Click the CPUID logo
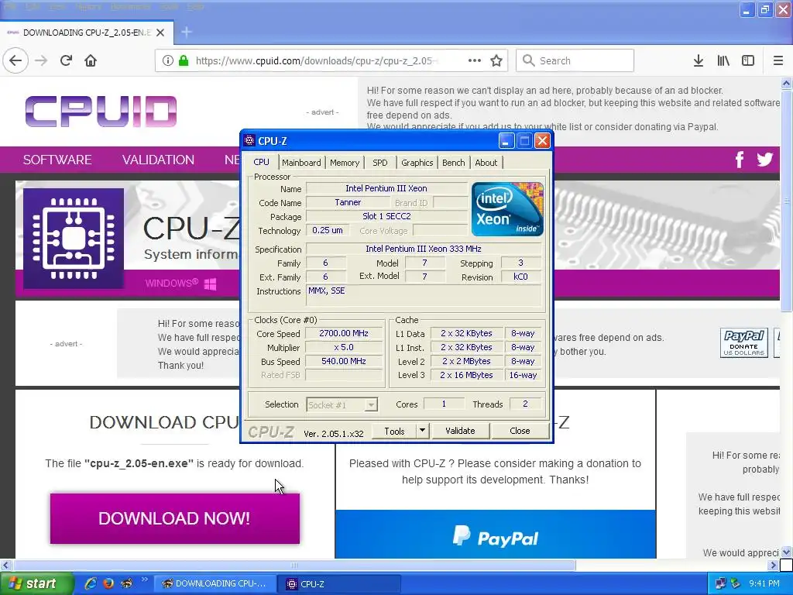The width and height of the screenshot is (793, 595). coord(101,112)
